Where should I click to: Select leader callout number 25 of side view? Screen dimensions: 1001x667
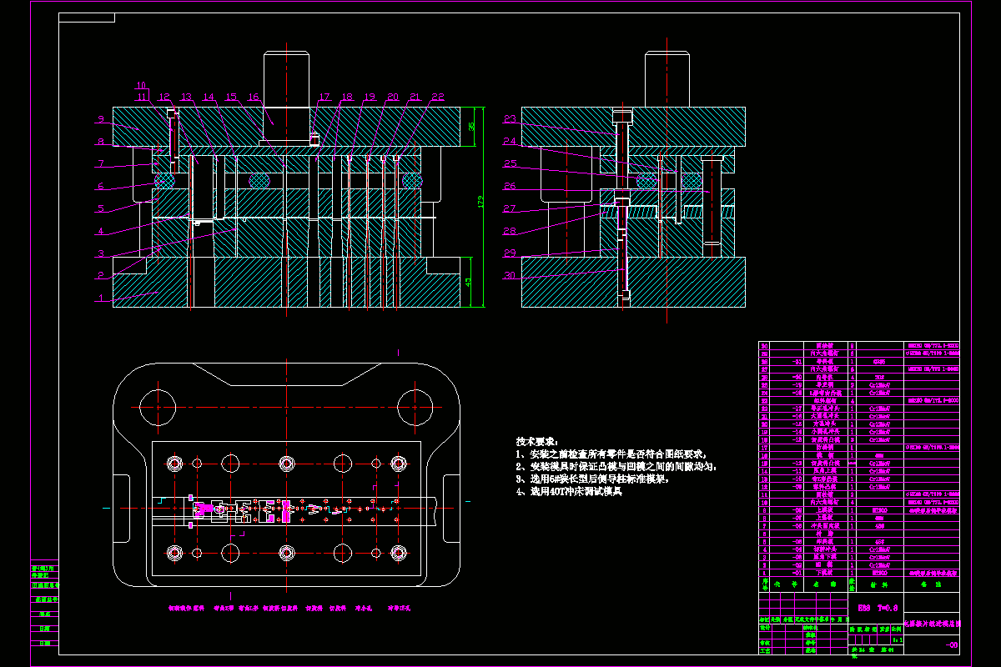tap(510, 163)
